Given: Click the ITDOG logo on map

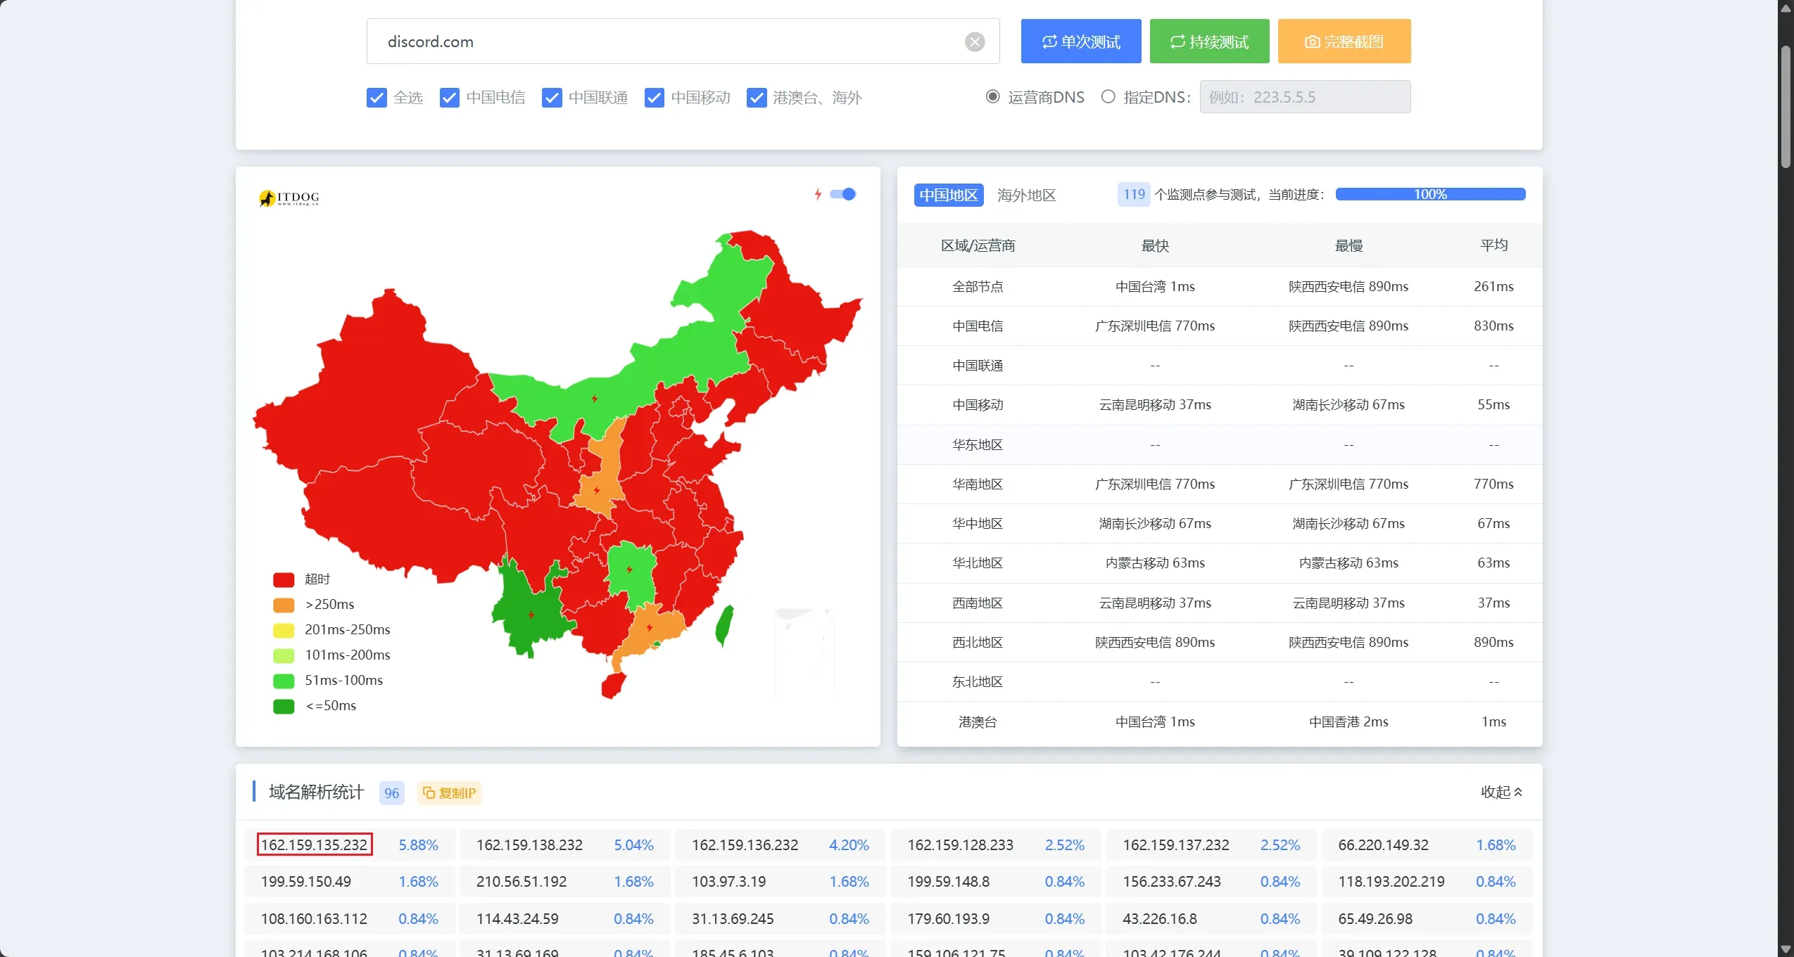Looking at the screenshot, I should click(289, 198).
